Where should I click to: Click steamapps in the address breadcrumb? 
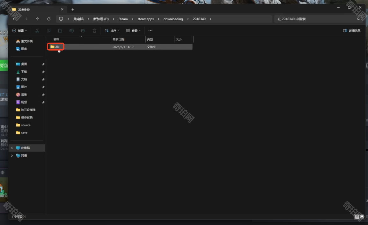click(x=145, y=19)
